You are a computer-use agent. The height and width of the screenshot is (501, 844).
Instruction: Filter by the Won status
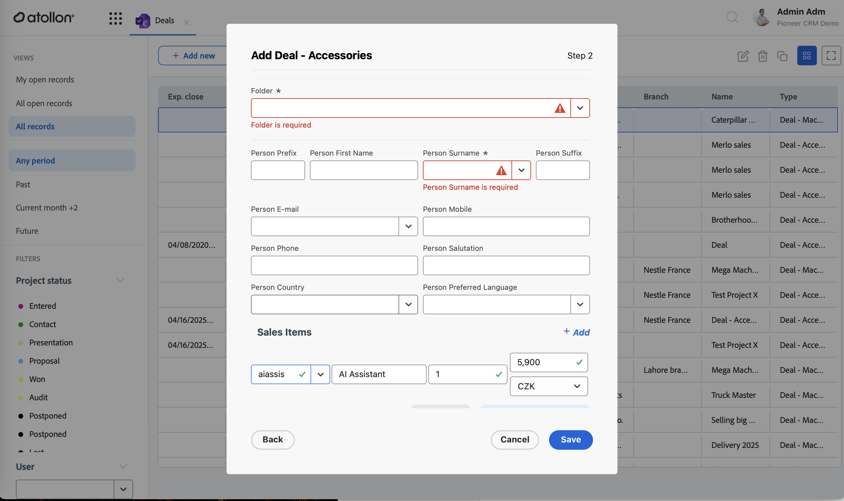[37, 379]
